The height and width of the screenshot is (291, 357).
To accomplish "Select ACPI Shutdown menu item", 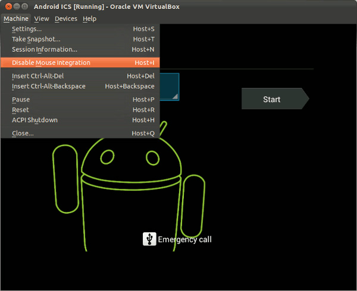I will 80,120.
